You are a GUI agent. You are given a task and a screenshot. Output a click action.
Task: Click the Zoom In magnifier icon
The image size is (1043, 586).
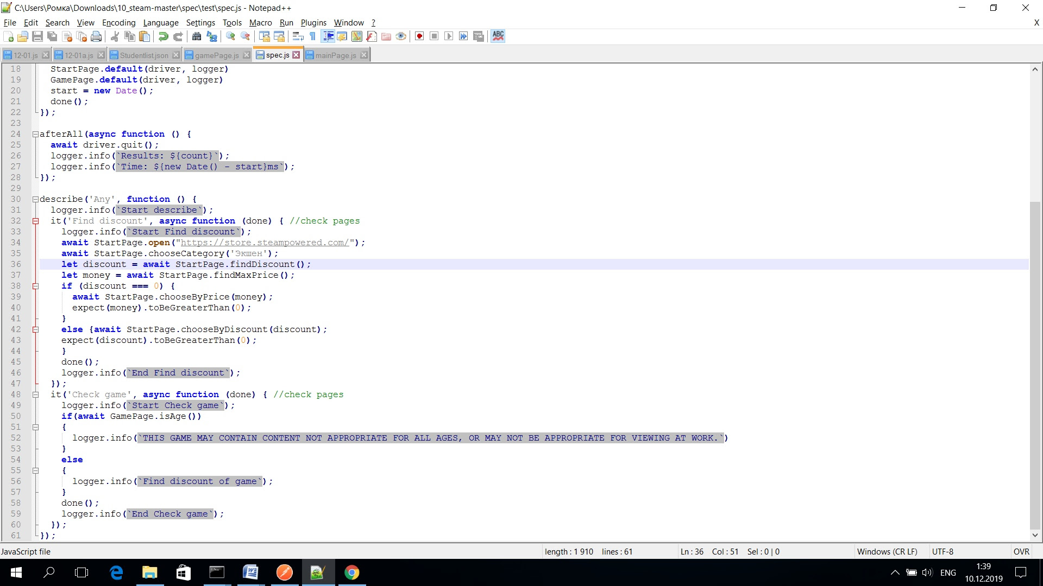pyautogui.click(x=231, y=36)
